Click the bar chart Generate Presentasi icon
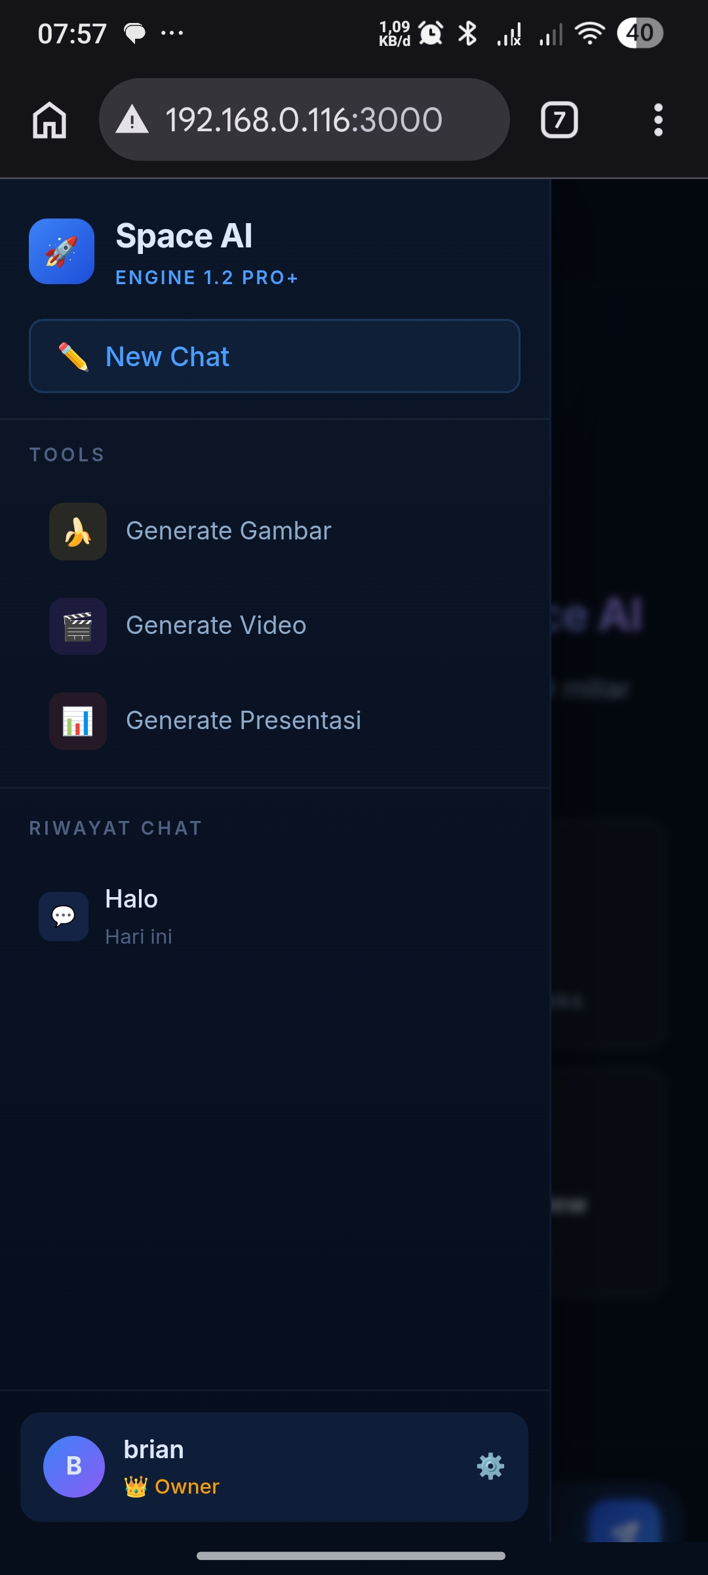The height and width of the screenshot is (1575, 708). 78,721
